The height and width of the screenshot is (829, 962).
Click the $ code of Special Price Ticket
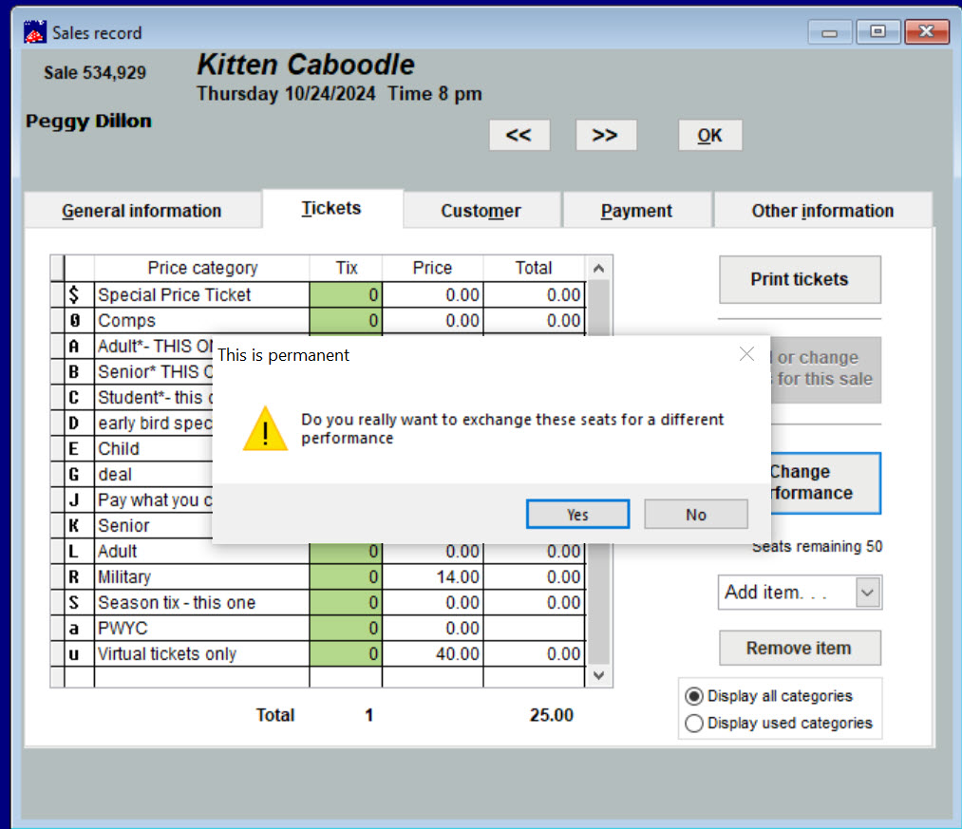pos(80,295)
